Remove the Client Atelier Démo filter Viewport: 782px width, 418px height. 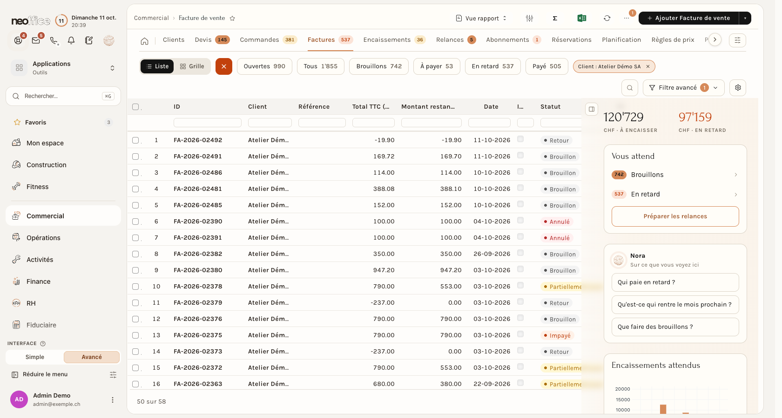tap(647, 66)
